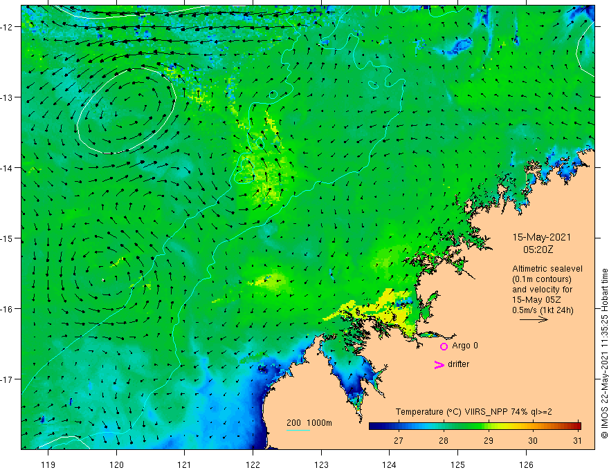Click the time label 05:20Z
Viewport: 609px width, 470px height.
click(x=538, y=250)
